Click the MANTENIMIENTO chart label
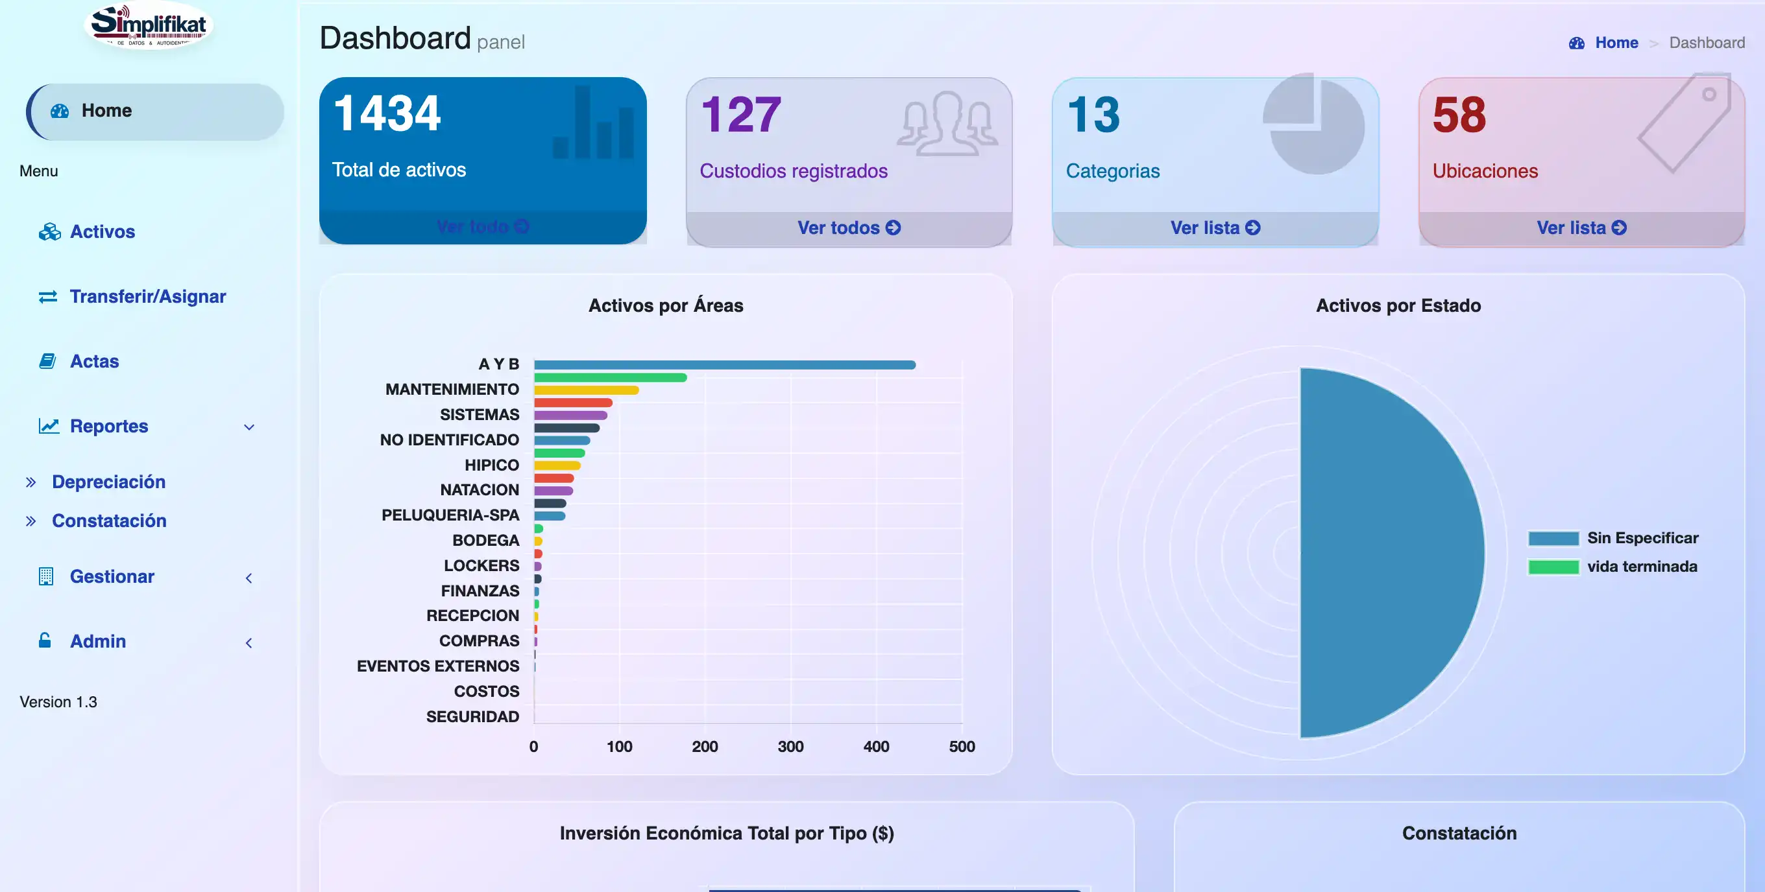Viewport: 1765px width, 892px height. point(452,389)
